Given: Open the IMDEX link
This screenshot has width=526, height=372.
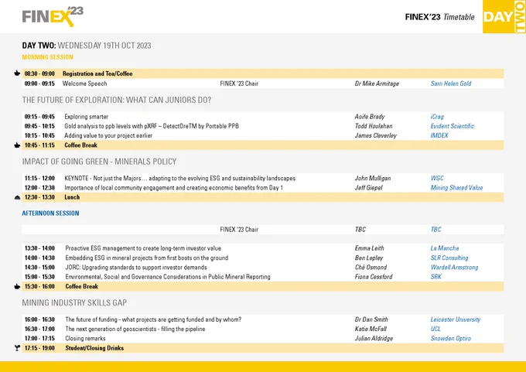Looking at the screenshot, I should [x=439, y=135].
